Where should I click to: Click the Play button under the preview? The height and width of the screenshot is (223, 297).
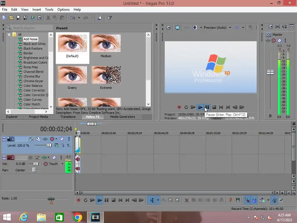click(x=200, y=107)
